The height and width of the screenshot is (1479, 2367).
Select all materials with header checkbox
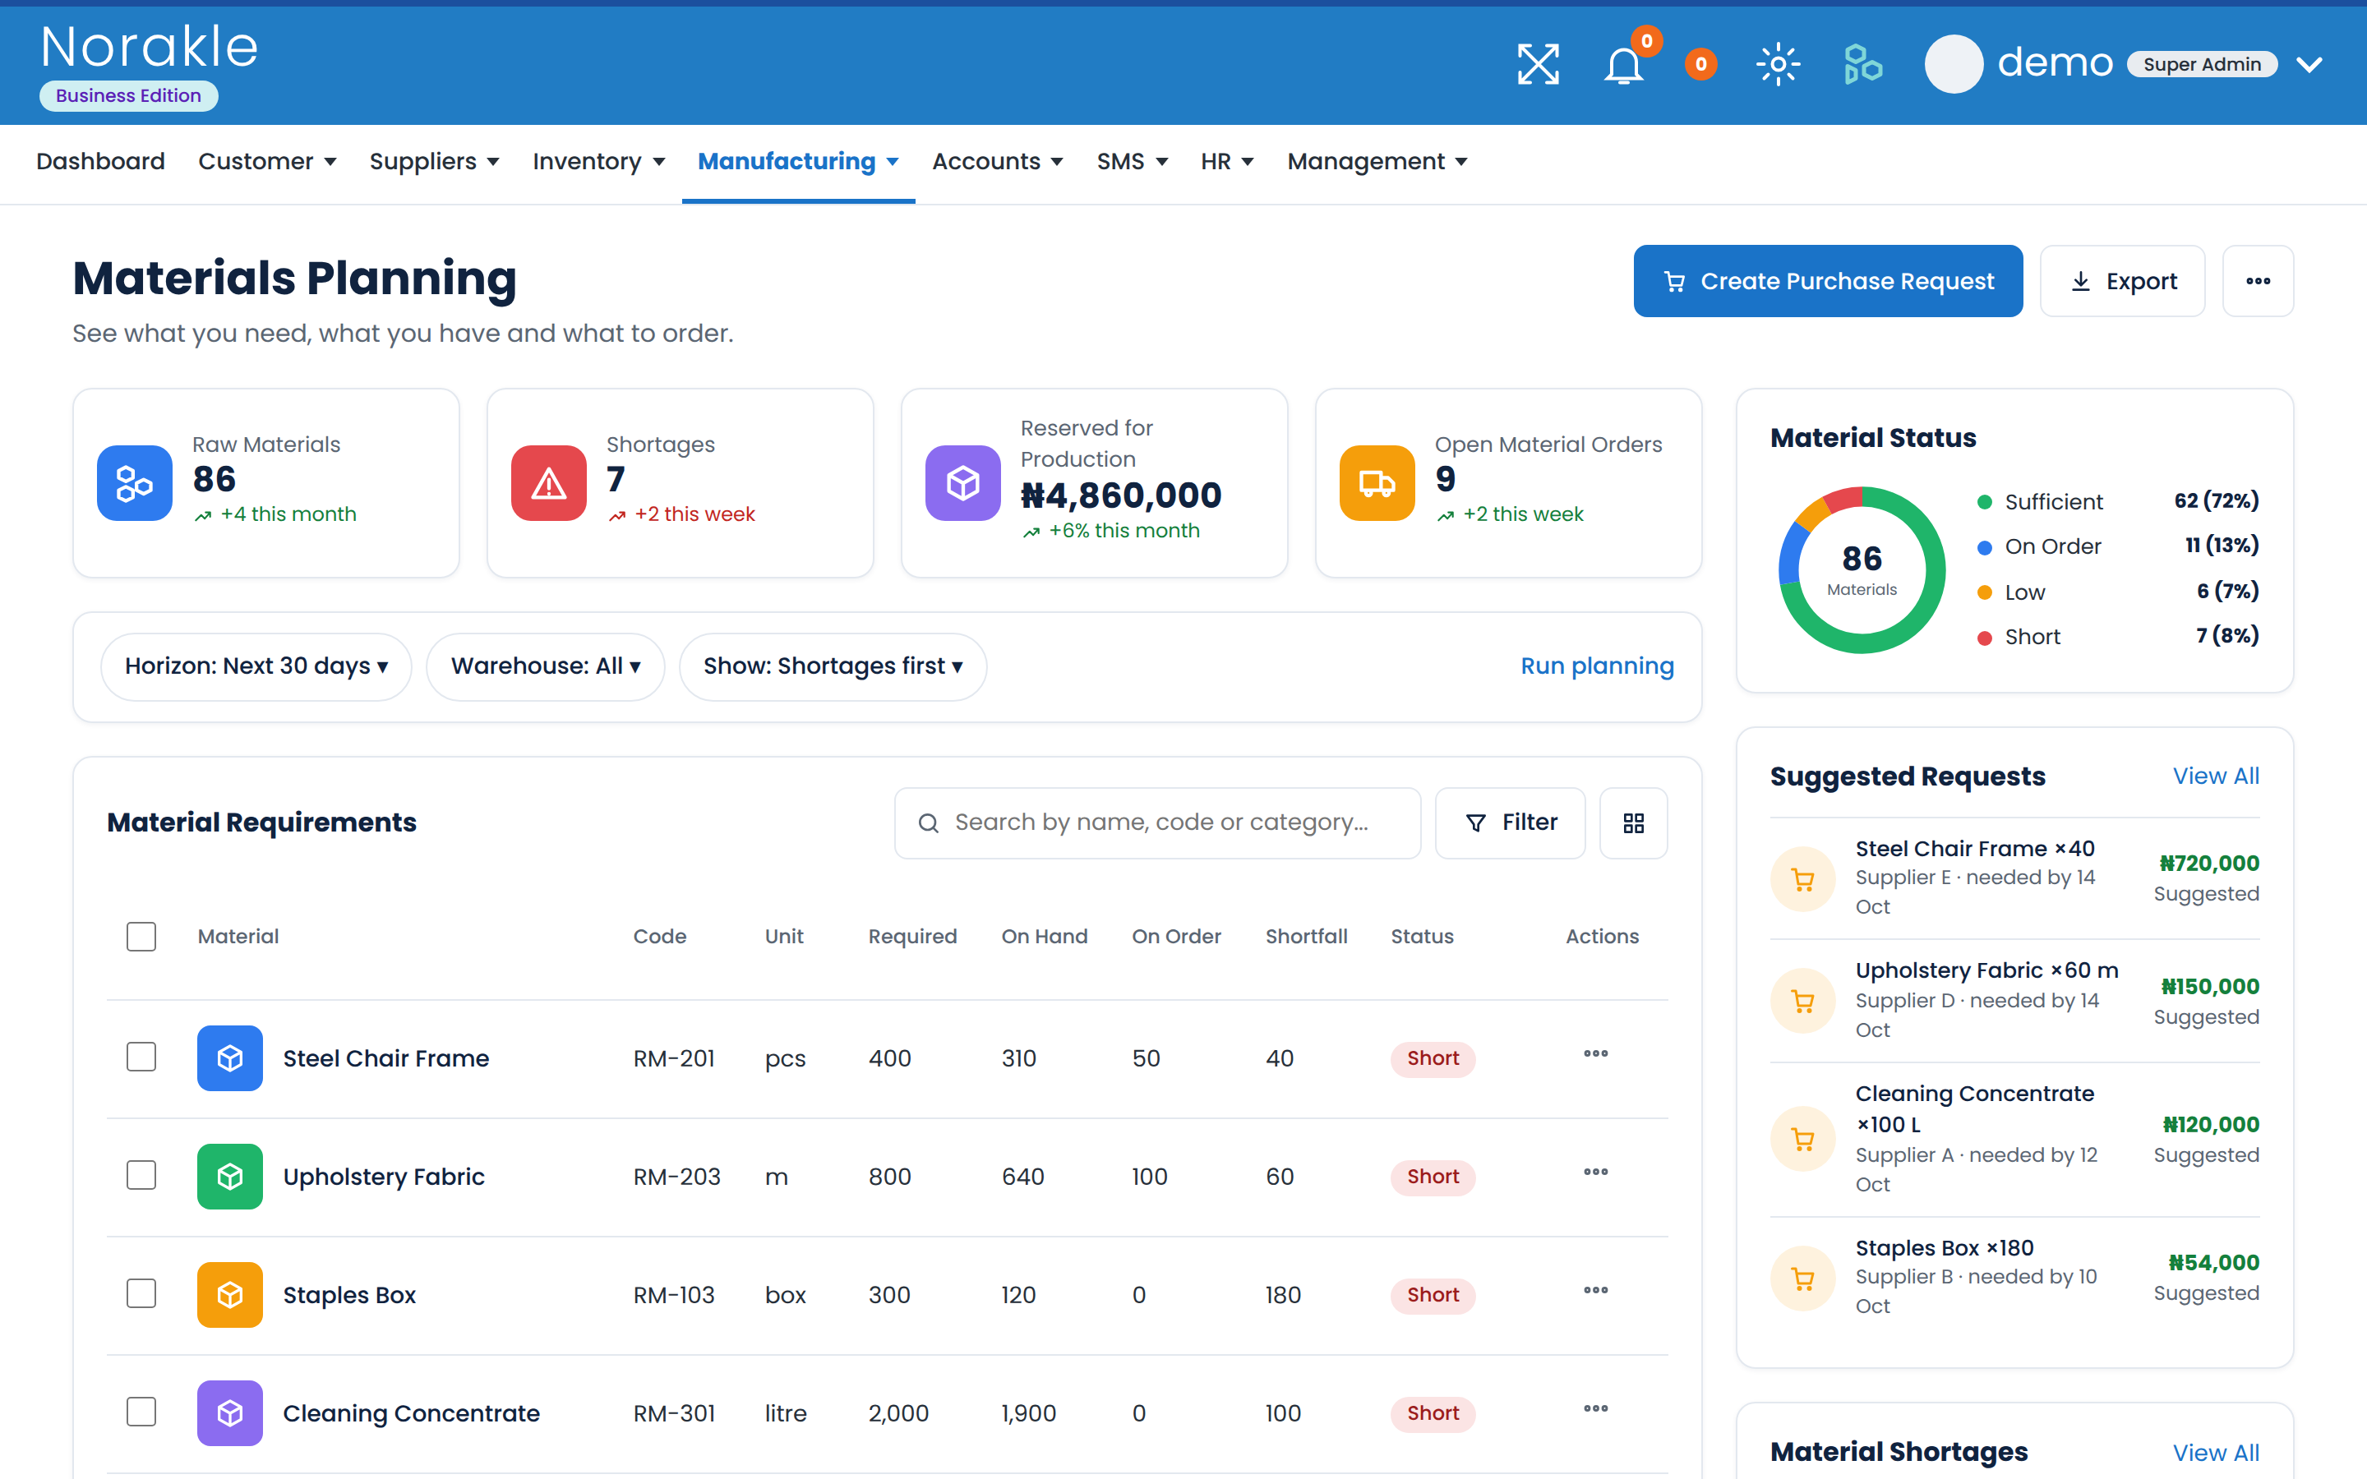[x=142, y=936]
